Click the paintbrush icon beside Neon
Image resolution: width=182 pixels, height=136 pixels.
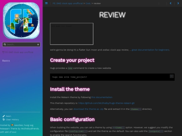(x=4, y=116)
